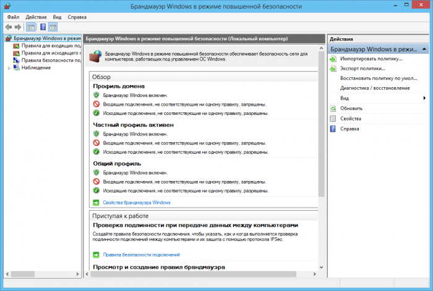433x291 pixels.
Task: Click the export policy icon
Action: [333, 69]
